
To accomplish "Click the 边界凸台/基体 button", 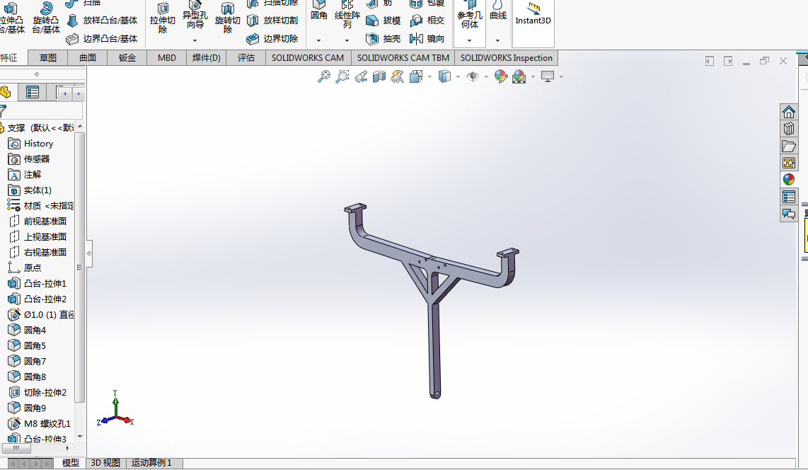I will coord(102,39).
